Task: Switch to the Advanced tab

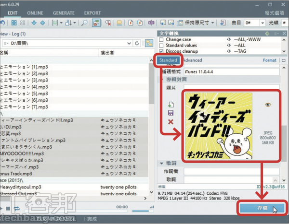Action: [x=193, y=60]
